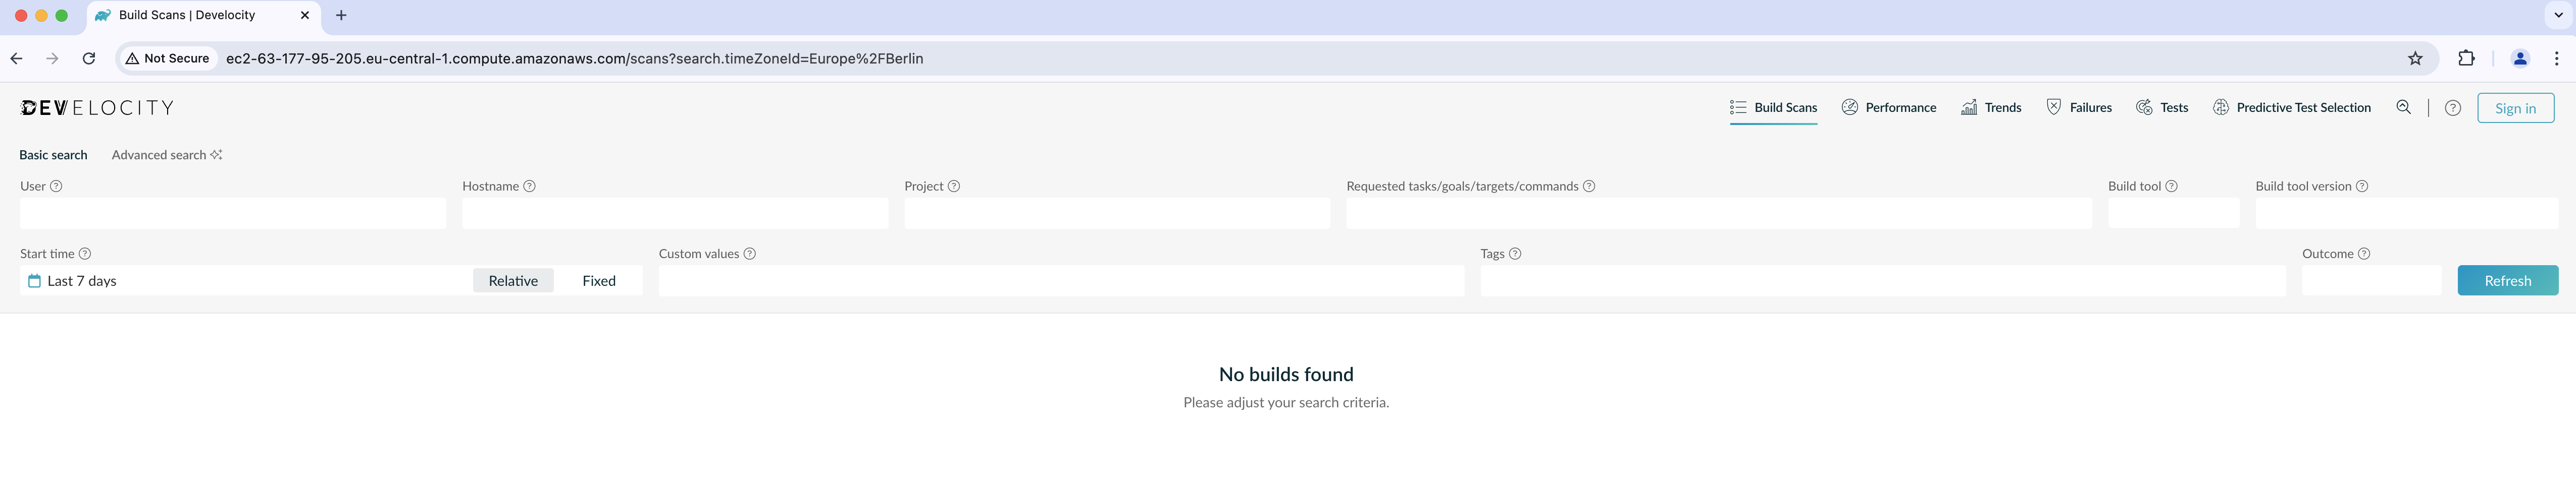Open the Performance section icon
Viewport: 2576px width, 489px height.
[1850, 107]
